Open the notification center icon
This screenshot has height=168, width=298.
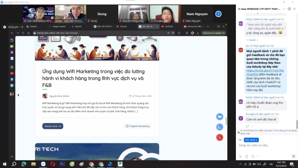pos(292,164)
